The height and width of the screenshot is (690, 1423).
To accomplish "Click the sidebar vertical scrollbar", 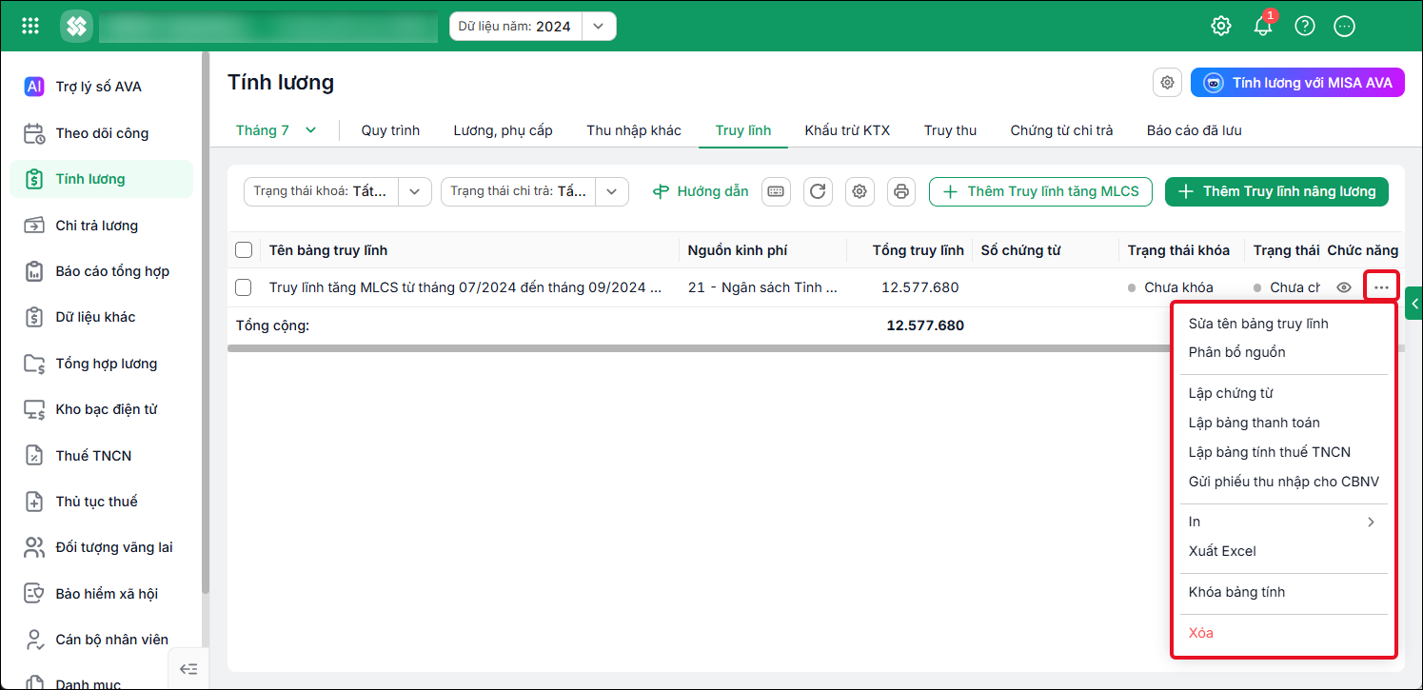I will pos(205,324).
